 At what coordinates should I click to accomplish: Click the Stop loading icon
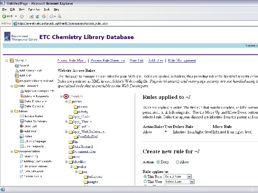click(32, 16)
